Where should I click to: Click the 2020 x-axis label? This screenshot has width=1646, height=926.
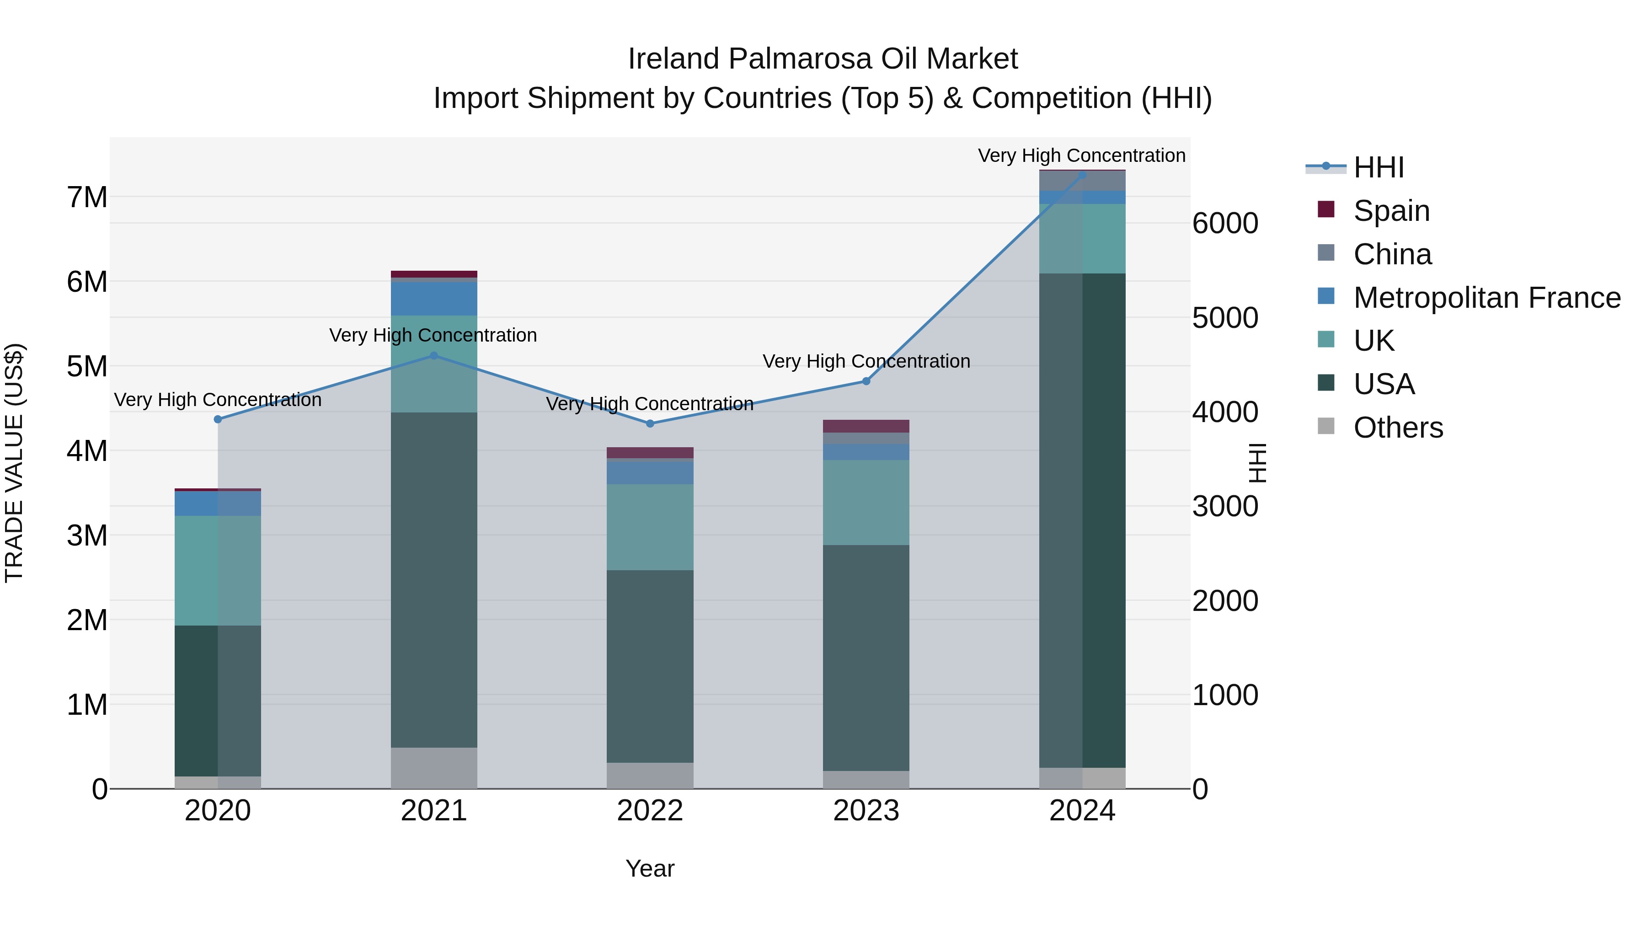click(218, 811)
